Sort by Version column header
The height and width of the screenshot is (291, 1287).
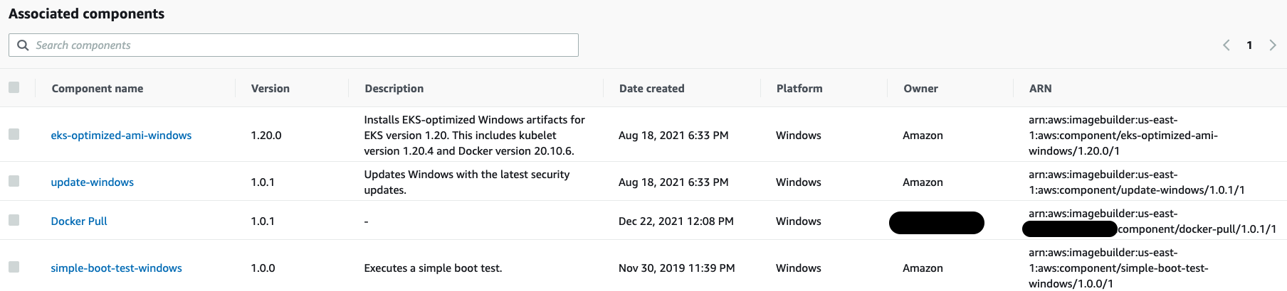pos(270,89)
